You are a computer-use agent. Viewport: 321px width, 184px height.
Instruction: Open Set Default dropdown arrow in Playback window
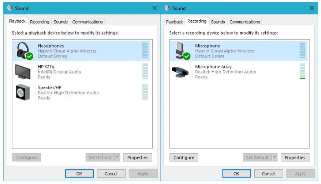coord(117,158)
